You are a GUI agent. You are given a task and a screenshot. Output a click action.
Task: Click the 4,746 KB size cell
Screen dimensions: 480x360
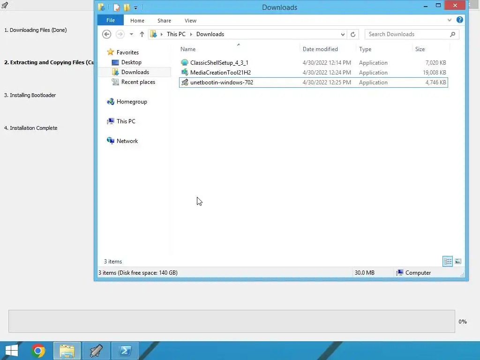click(x=435, y=82)
